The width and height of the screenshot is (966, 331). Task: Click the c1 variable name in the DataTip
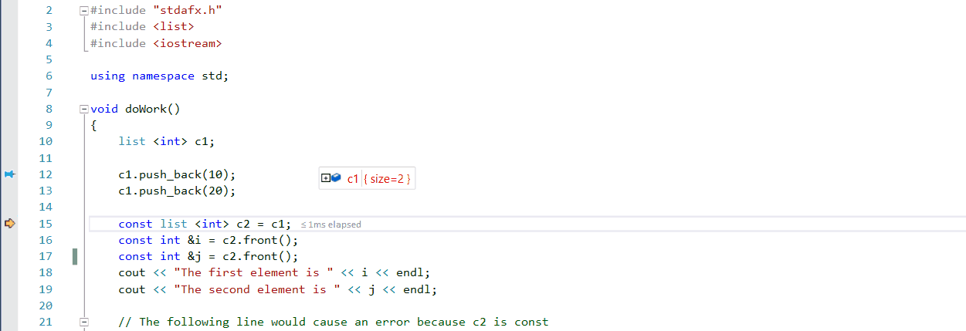click(x=353, y=179)
